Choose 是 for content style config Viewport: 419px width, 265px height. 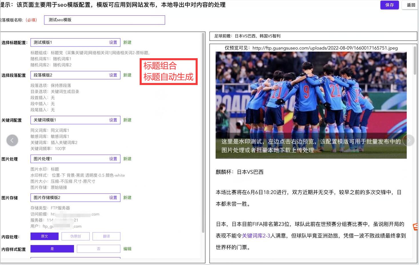click(52, 249)
